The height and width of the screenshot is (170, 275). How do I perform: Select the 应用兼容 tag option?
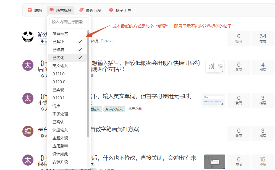tap(67, 146)
